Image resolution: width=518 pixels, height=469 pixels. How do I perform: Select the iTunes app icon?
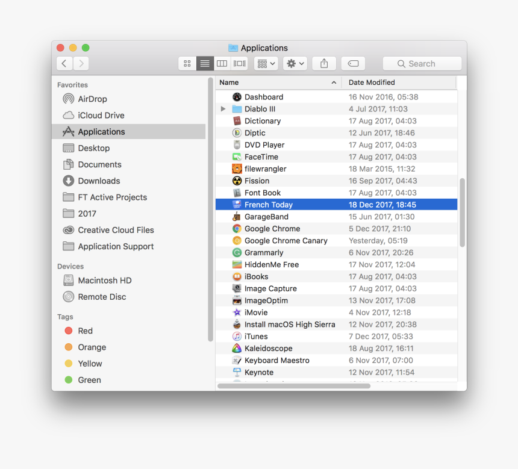(237, 336)
